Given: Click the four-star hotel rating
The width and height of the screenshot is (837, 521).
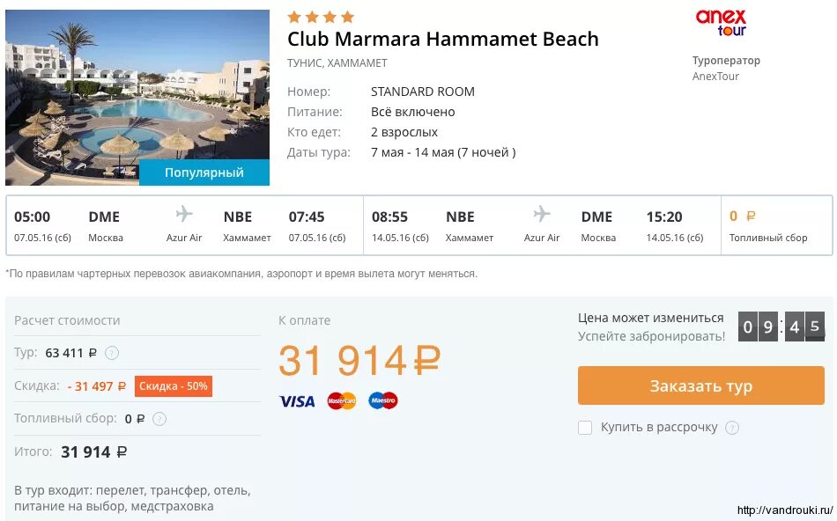Looking at the screenshot, I should pyautogui.click(x=321, y=17).
